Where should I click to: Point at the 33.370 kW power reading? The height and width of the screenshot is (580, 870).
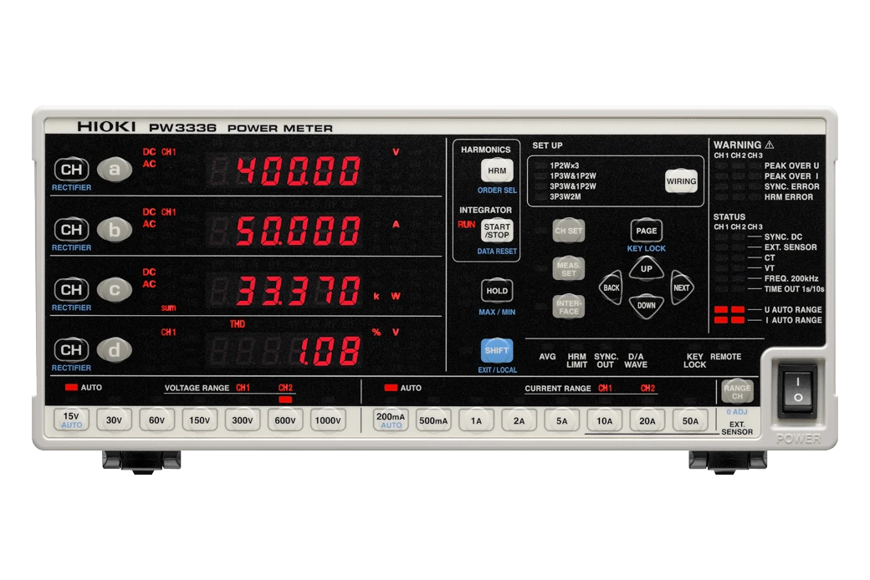[x=299, y=291]
